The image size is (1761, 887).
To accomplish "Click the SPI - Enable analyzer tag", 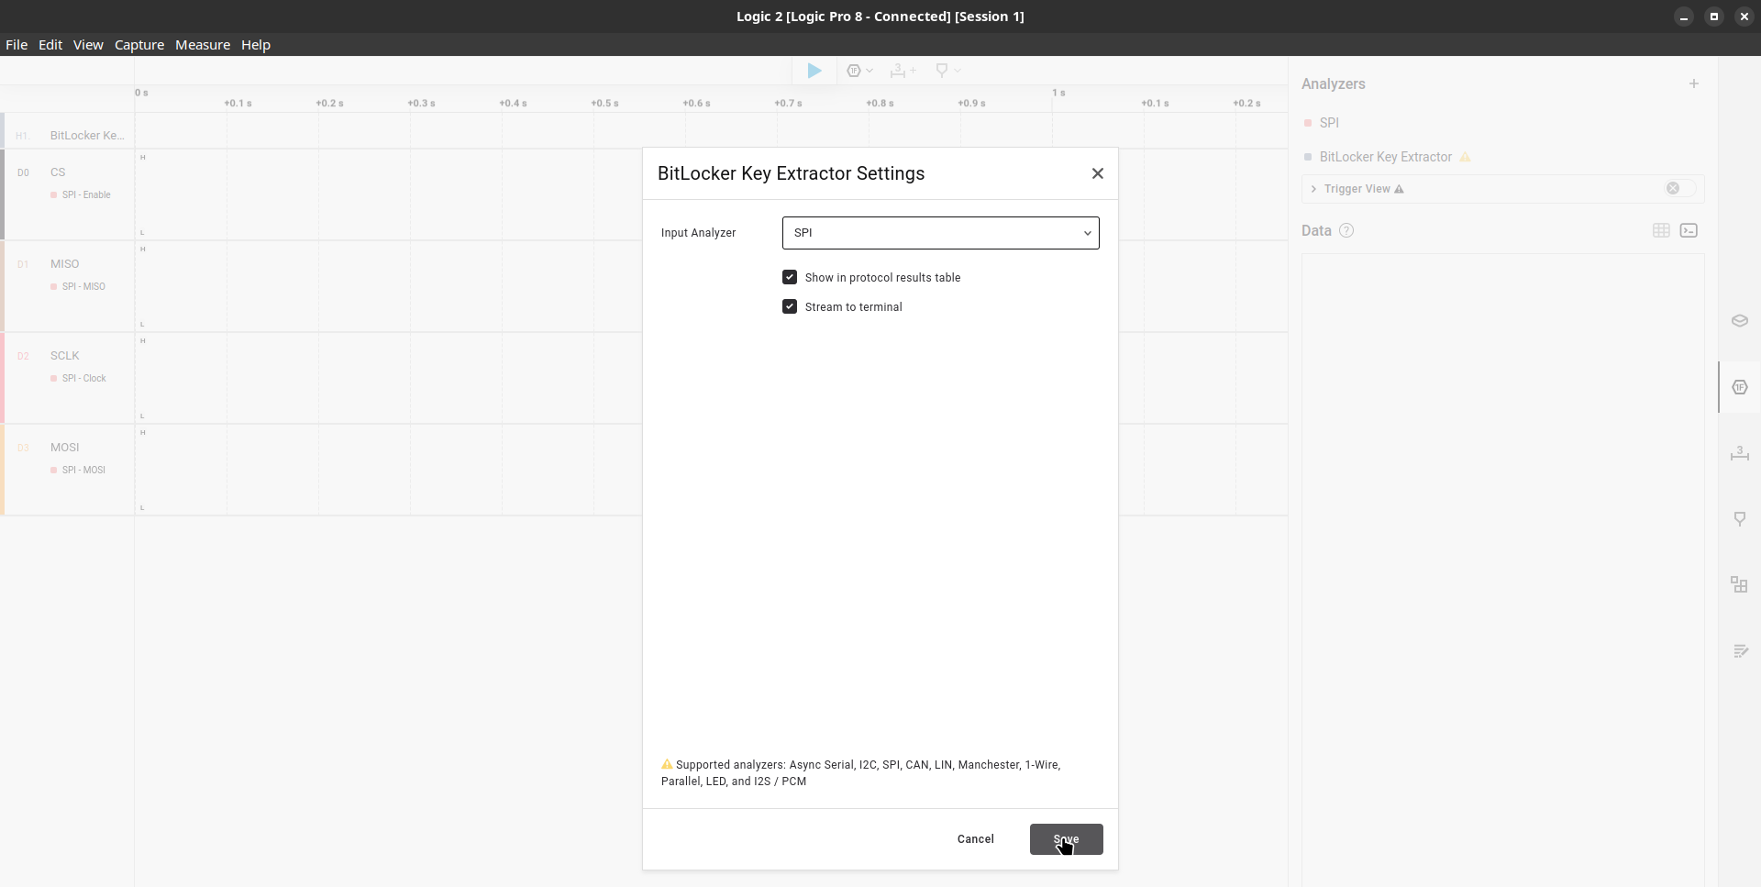I will pyautogui.click(x=81, y=195).
